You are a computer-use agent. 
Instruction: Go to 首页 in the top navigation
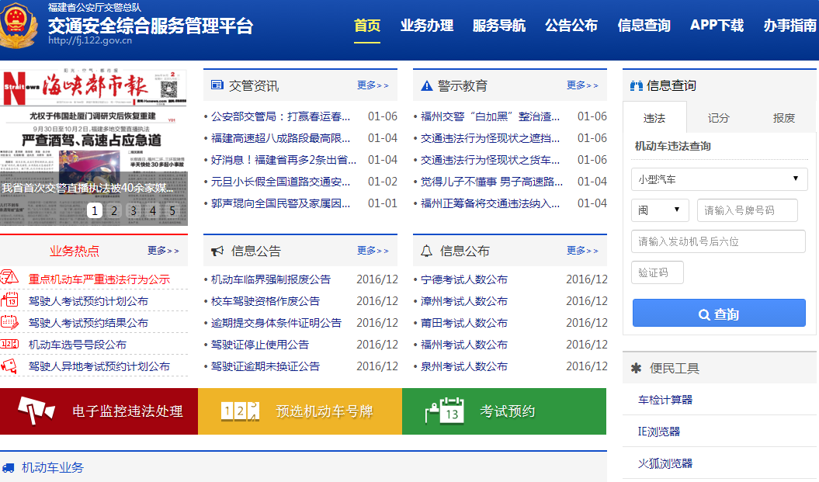367,26
